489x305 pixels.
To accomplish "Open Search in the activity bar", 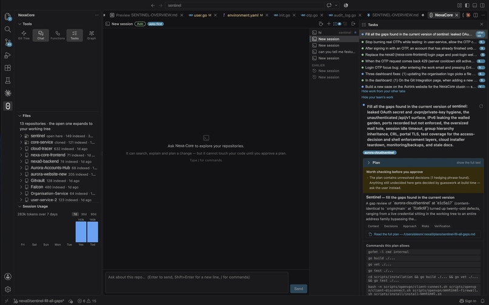I will [8, 29].
